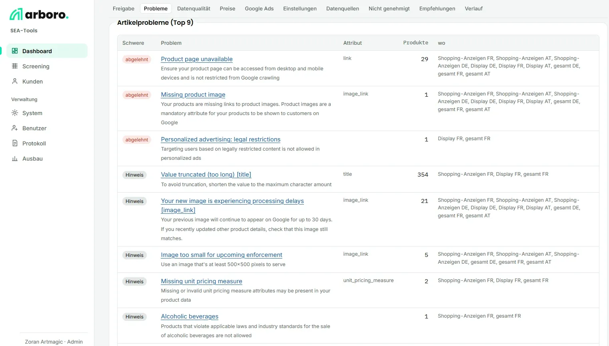Screen dimensions: 609x346
Task: Click the arboro logo
Action: point(39,14)
